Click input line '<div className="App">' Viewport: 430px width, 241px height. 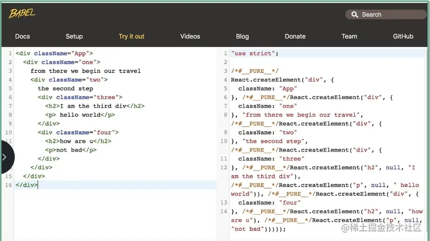(x=54, y=54)
